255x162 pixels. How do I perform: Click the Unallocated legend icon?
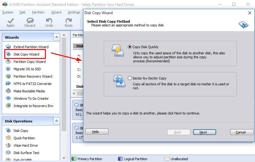click(x=167, y=159)
